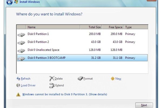Click the Windows flag logo in title bar
The width and height of the screenshot is (162, 108).
click(x=16, y=2)
